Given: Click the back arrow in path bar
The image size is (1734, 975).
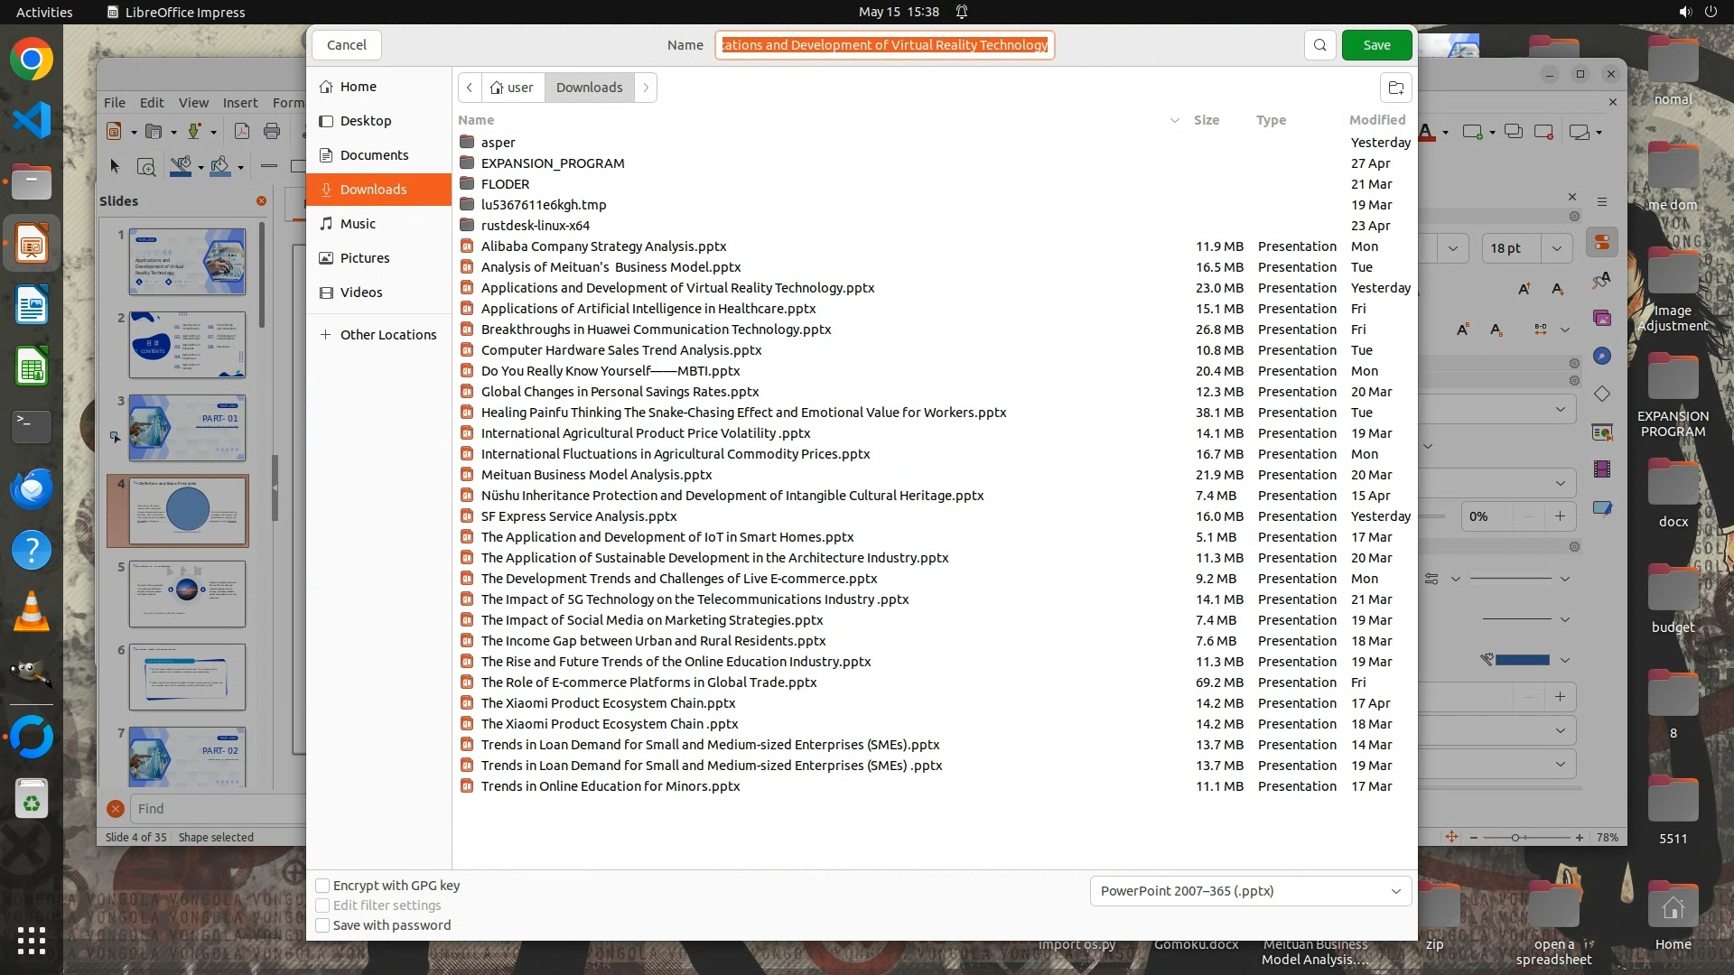Looking at the screenshot, I should [x=470, y=88].
